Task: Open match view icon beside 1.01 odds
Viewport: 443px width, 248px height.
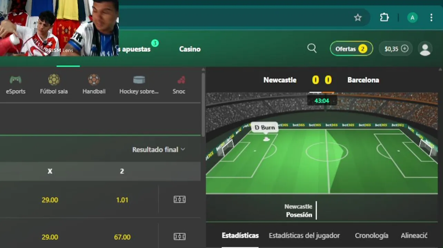Action: pos(179,199)
